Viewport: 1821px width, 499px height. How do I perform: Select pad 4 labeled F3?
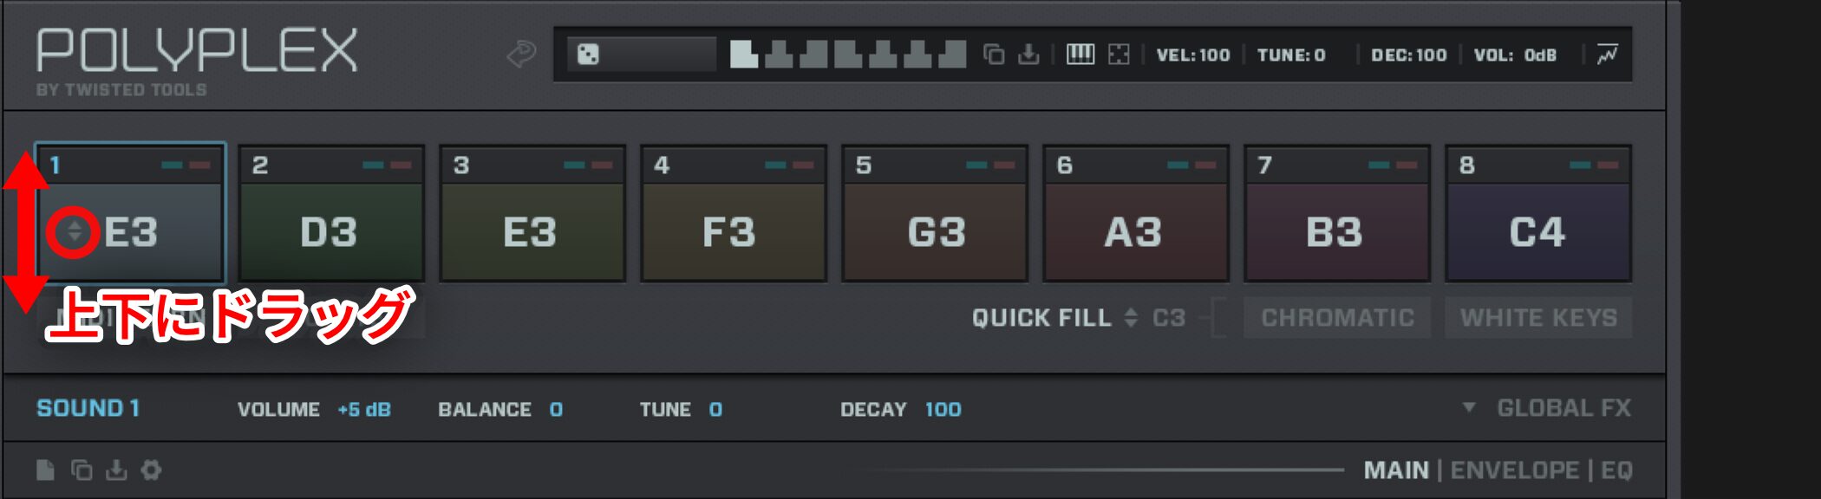click(734, 213)
